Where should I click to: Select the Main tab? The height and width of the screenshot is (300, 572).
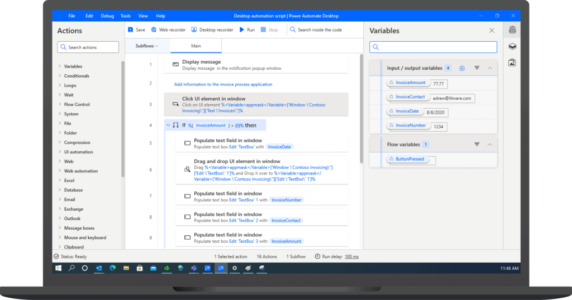196,46
